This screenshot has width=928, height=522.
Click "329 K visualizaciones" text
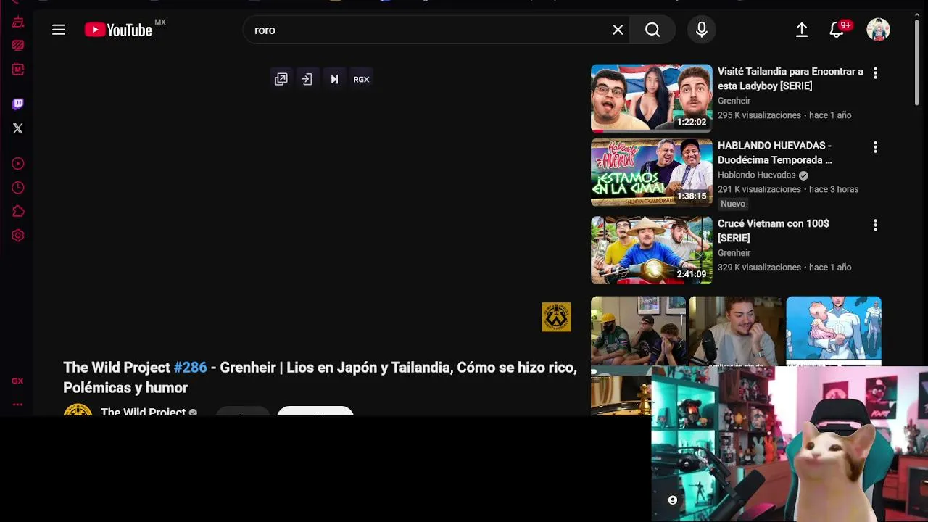[x=759, y=268]
